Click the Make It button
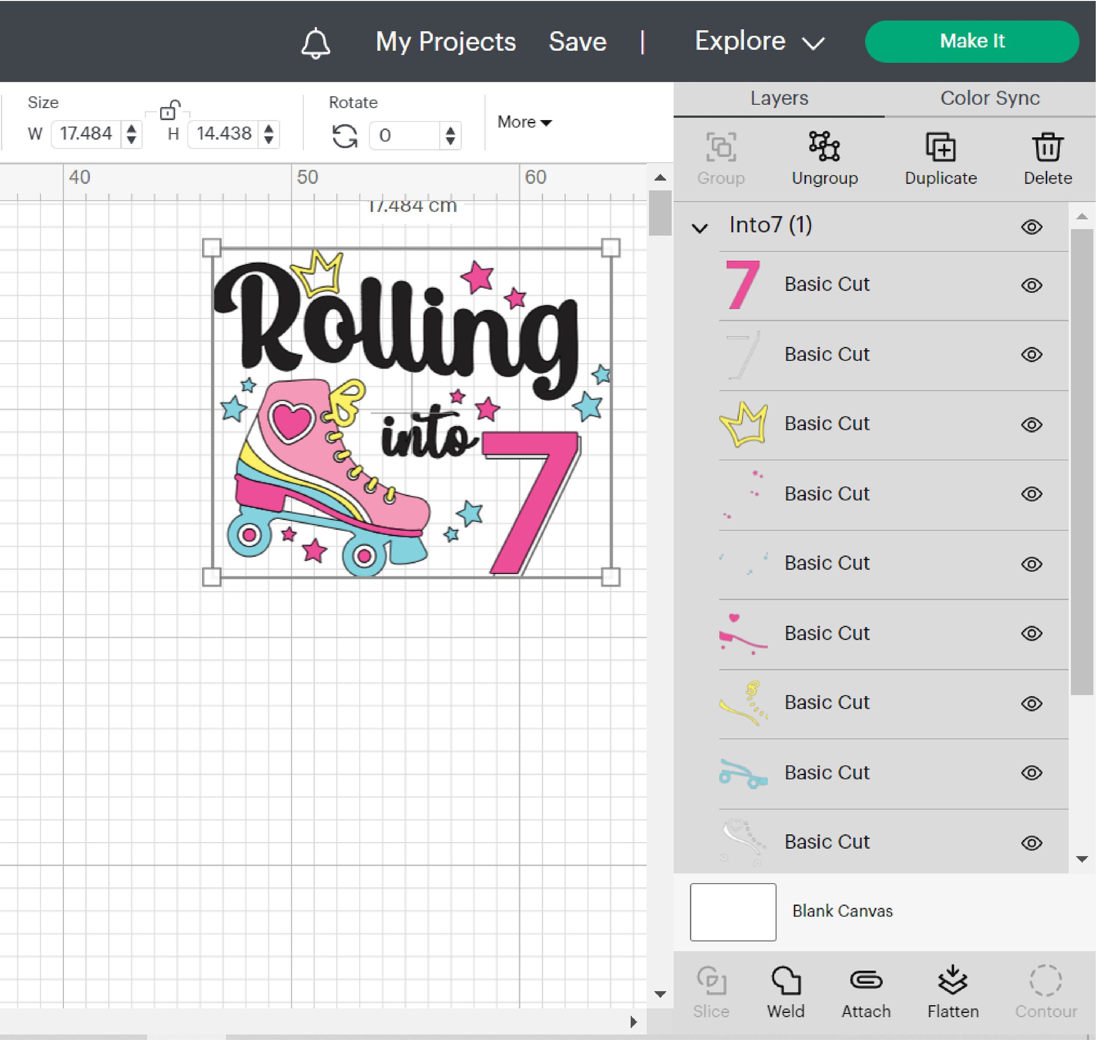This screenshot has width=1096, height=1040. click(x=972, y=41)
